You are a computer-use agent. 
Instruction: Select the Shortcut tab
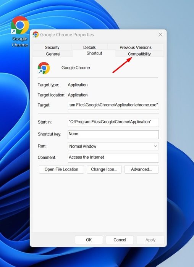coord(94,53)
